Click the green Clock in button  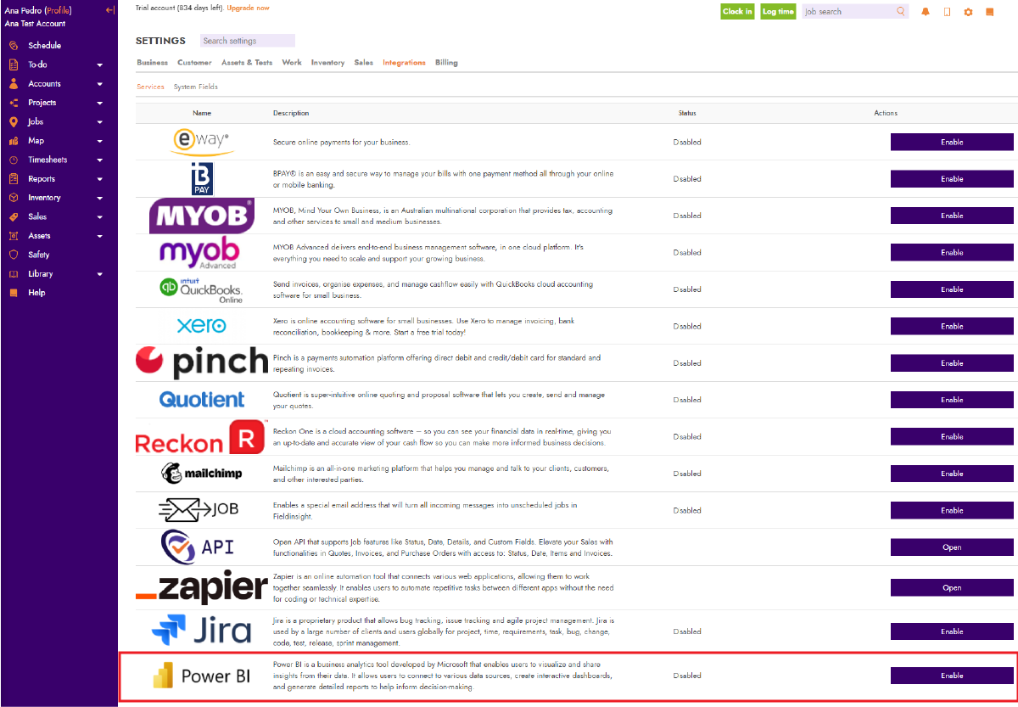click(x=737, y=11)
